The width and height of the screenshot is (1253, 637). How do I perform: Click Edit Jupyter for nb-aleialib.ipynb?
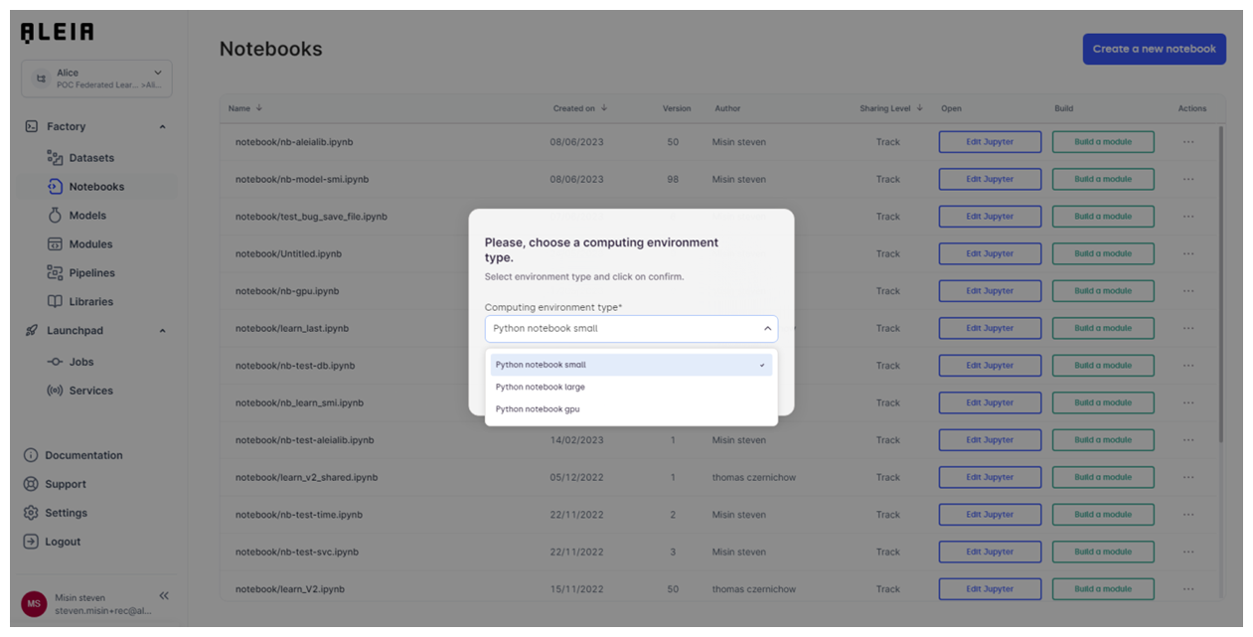pyautogui.click(x=990, y=142)
